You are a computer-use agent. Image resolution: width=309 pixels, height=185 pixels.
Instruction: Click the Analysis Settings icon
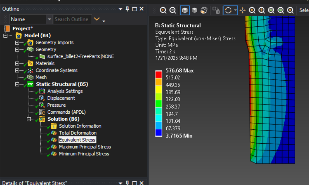(x=42, y=91)
